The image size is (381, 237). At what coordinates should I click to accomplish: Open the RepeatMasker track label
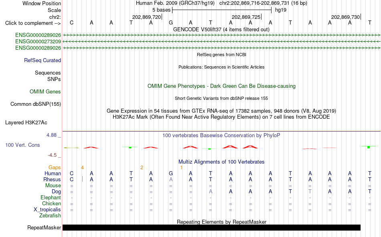[x=44, y=227]
